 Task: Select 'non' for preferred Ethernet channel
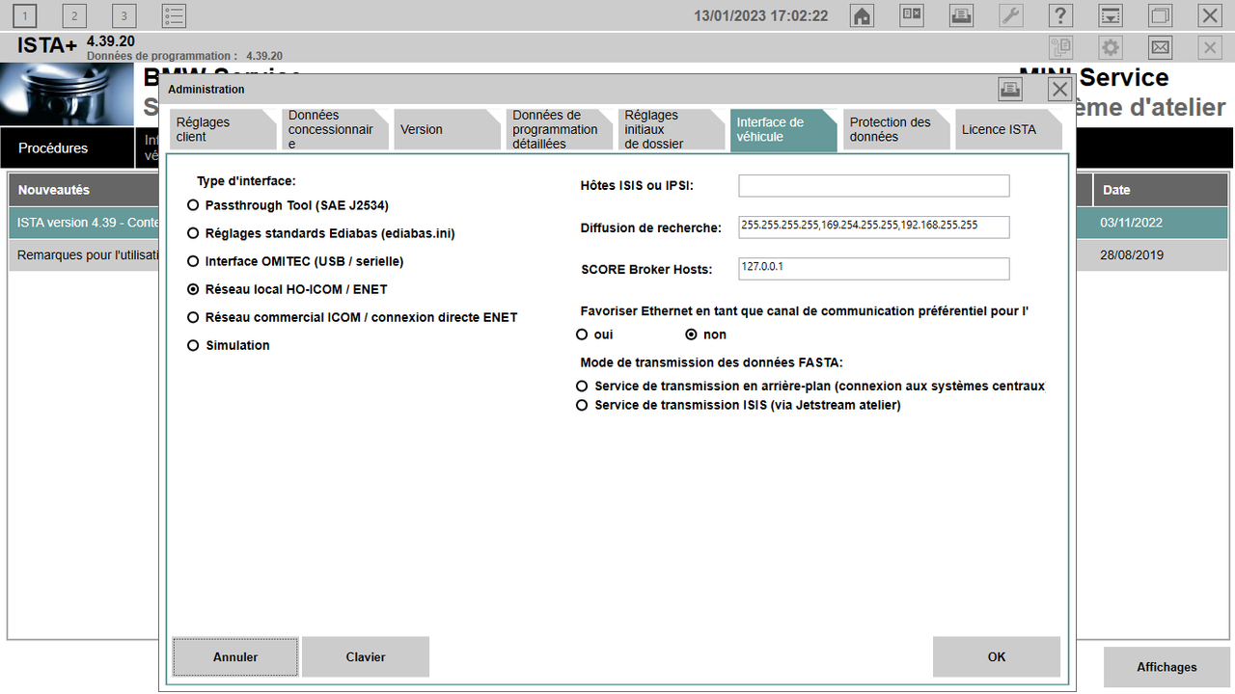click(x=705, y=334)
